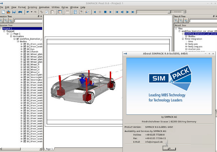This screenshot has height=152, width=217.
Task: Click OK in the About dialog
Action: [169, 148]
